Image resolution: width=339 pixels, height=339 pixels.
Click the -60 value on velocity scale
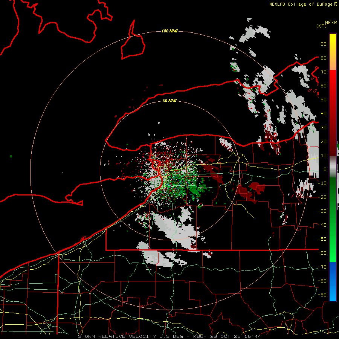click(322, 253)
